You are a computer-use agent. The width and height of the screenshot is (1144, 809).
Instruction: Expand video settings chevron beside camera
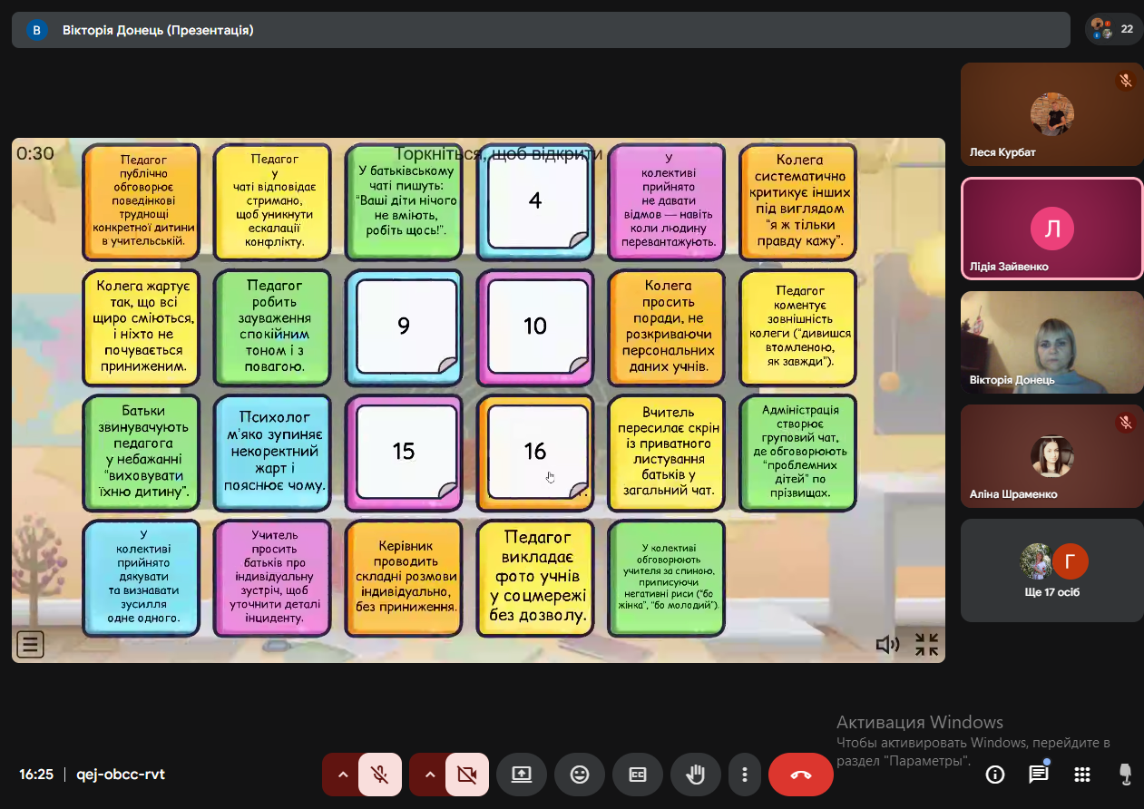[x=430, y=775]
